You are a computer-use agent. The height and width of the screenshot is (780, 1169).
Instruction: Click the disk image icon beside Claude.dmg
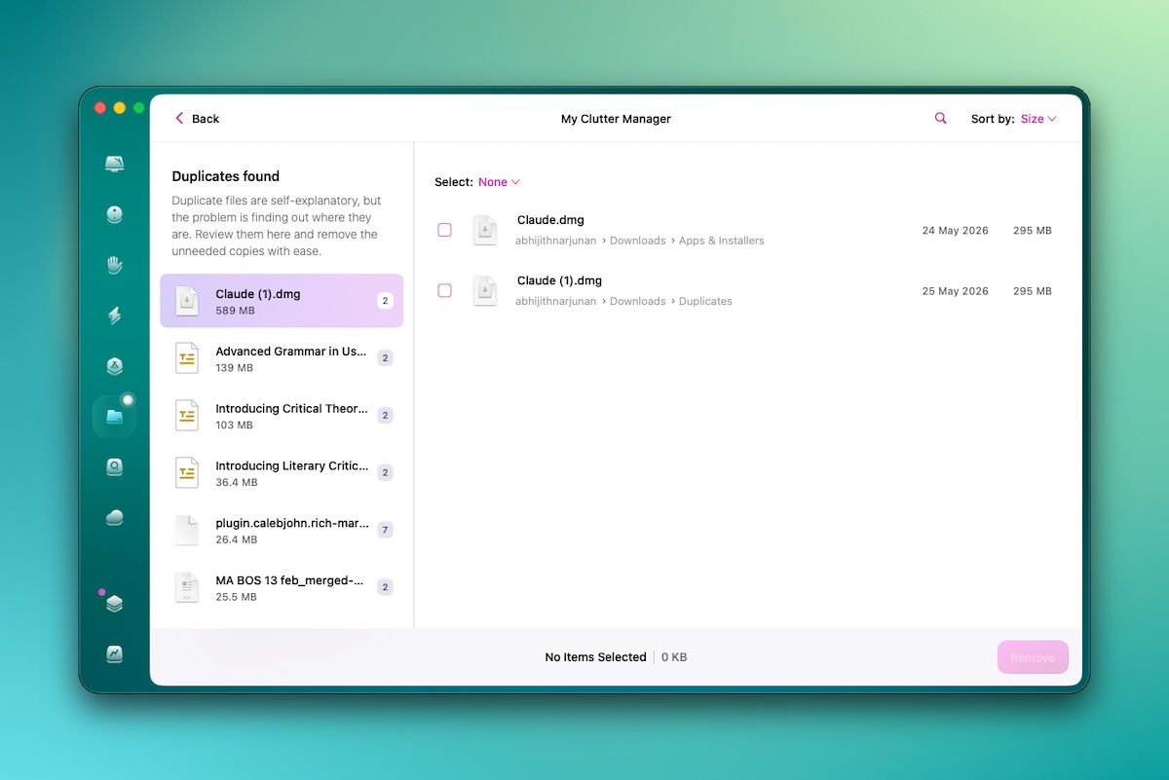coord(484,231)
